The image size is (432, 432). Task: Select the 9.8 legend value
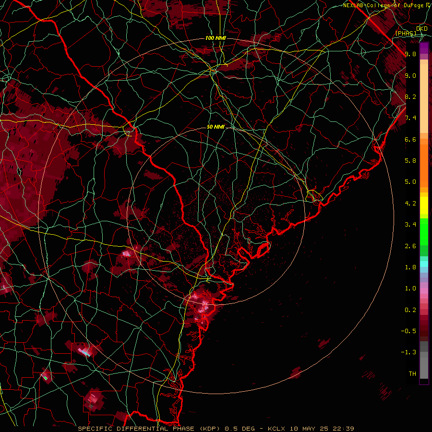(x=410, y=54)
